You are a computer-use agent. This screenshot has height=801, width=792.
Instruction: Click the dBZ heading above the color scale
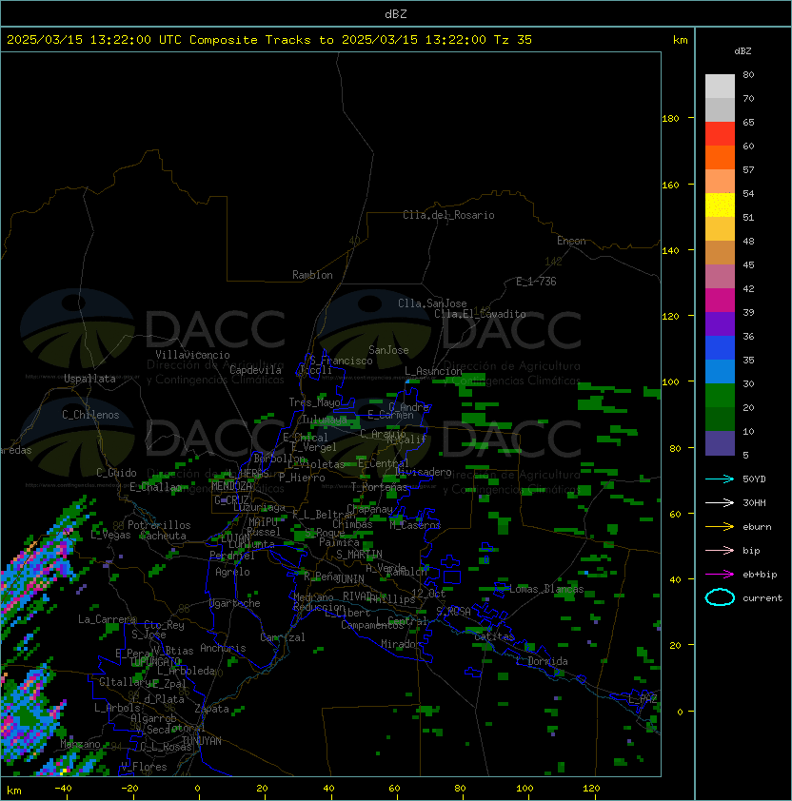742,51
